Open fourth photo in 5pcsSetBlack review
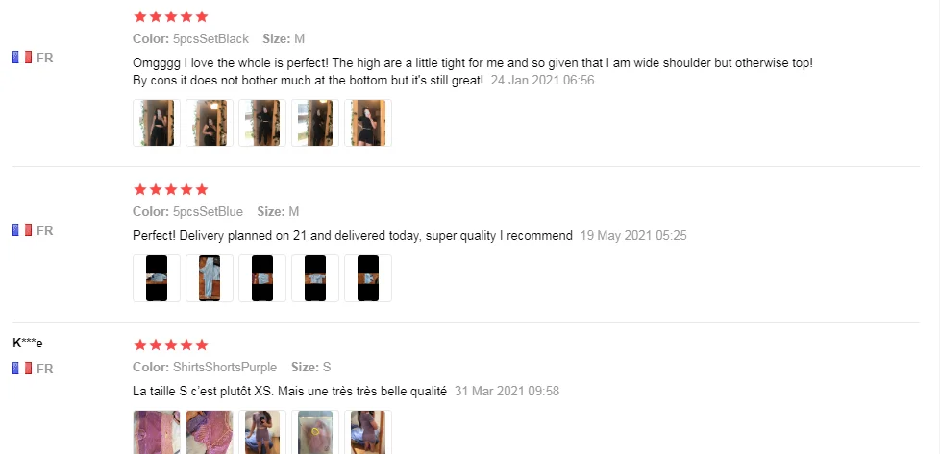This screenshot has height=454, width=940. (314, 123)
